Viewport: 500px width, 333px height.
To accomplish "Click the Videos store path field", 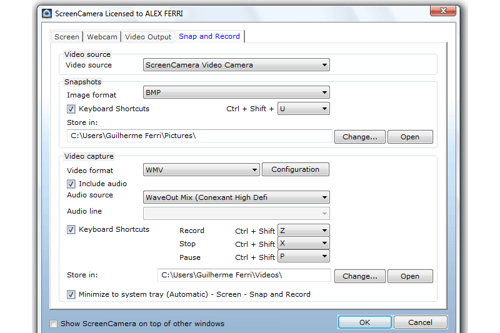I will [x=244, y=275].
